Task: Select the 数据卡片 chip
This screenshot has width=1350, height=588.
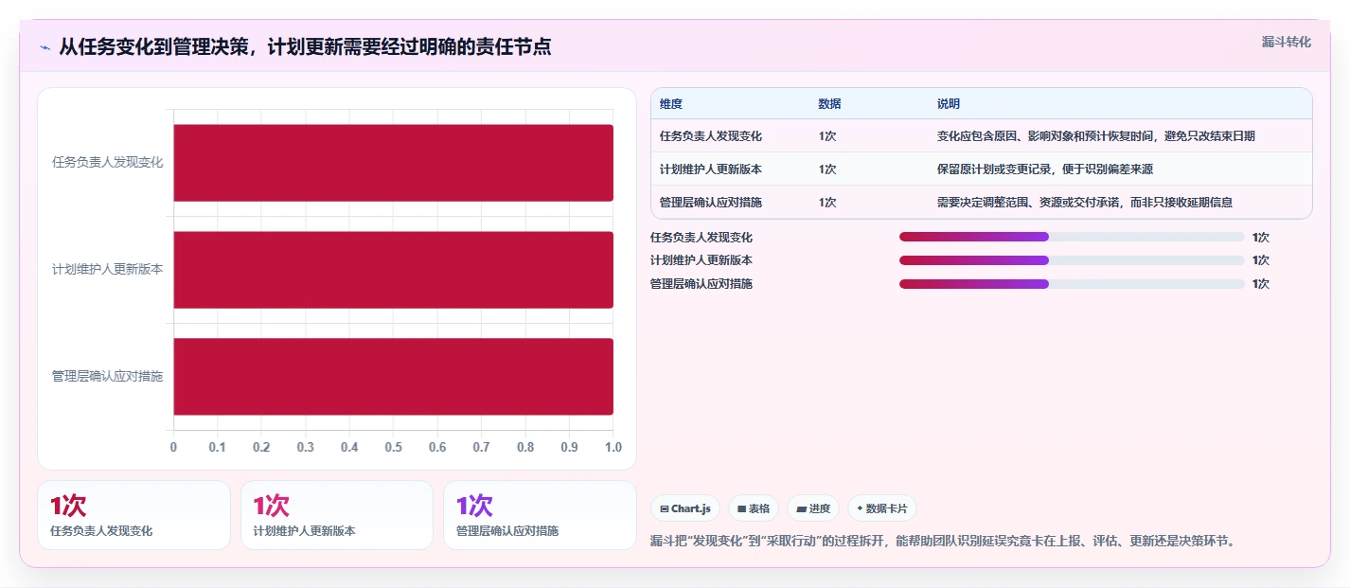Action: (882, 508)
